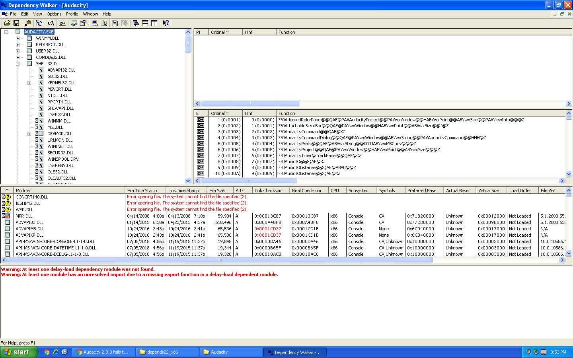Collapse the AUDACITY.EXE root node
Image resolution: width=573 pixels, height=358 pixels.
[6, 32]
